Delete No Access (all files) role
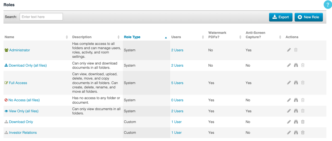This screenshot has width=332, height=141. tap(303, 100)
